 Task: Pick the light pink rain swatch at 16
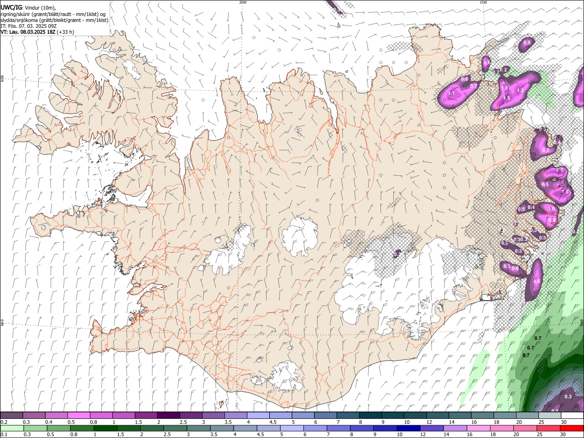tap(478, 428)
